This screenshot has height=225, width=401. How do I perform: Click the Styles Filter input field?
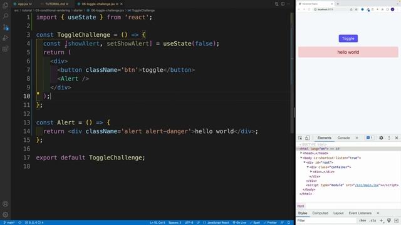click(x=326, y=221)
